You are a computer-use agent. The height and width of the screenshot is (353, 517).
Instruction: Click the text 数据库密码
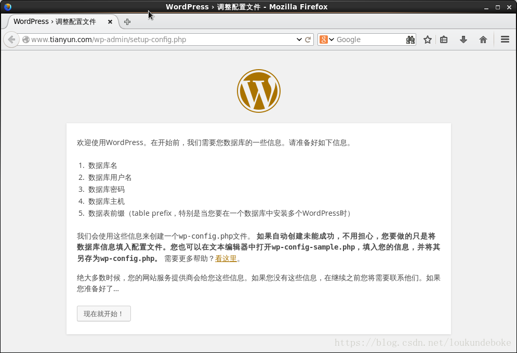tap(106, 189)
